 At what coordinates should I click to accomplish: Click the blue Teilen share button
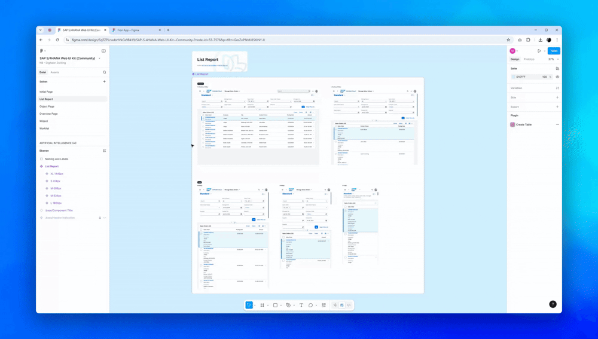(x=554, y=51)
